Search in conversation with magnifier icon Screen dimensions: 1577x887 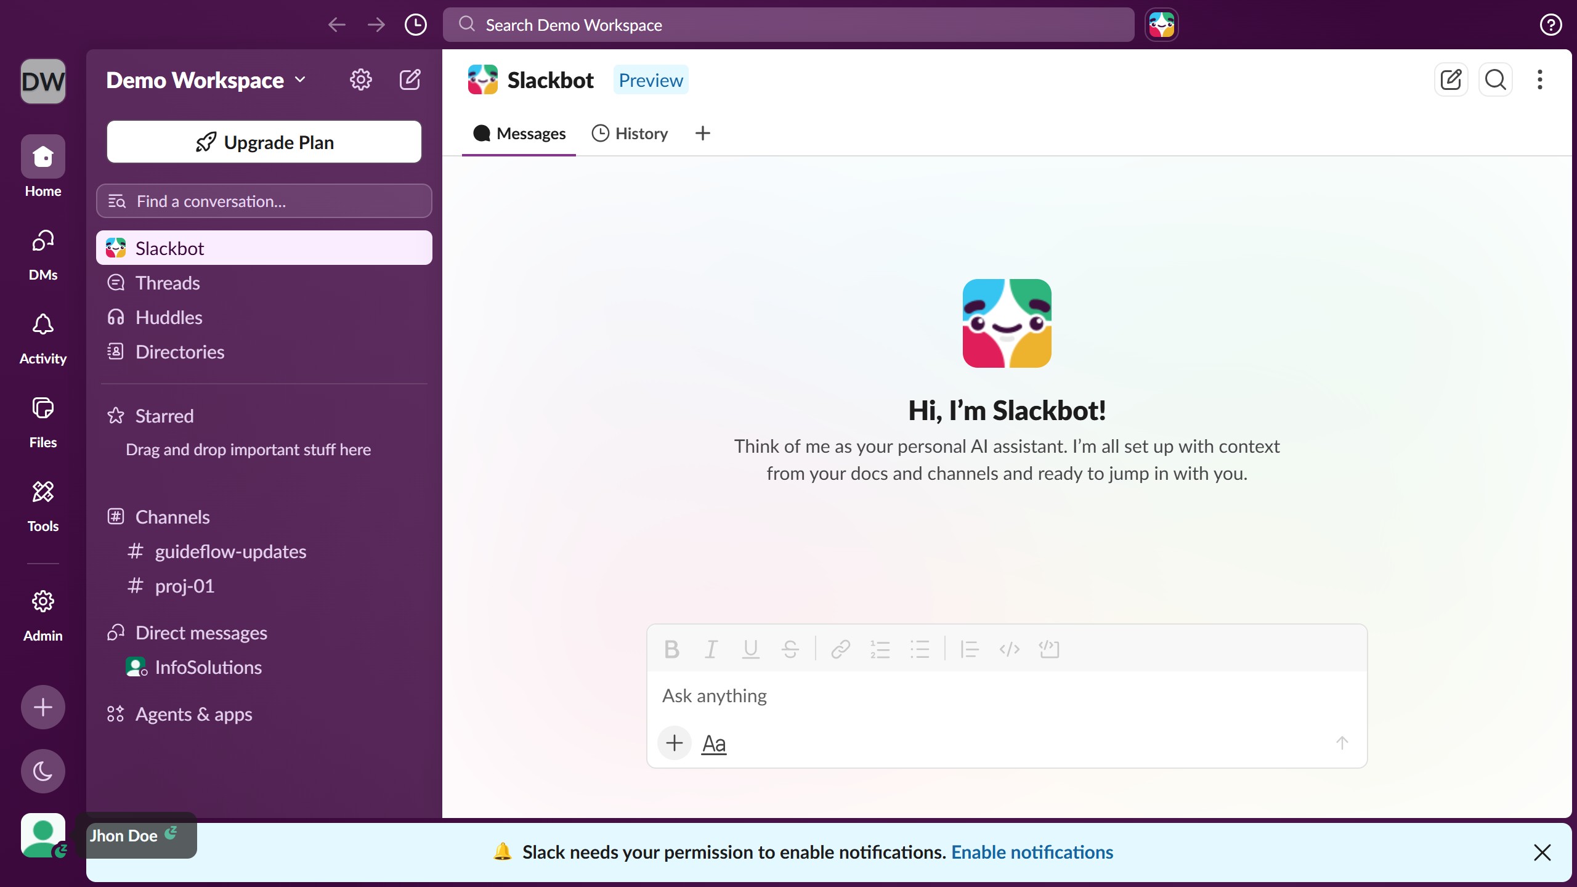point(1496,79)
